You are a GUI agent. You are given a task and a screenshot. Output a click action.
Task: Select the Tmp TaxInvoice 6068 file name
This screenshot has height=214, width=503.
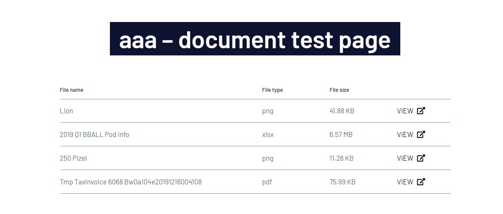131,182
